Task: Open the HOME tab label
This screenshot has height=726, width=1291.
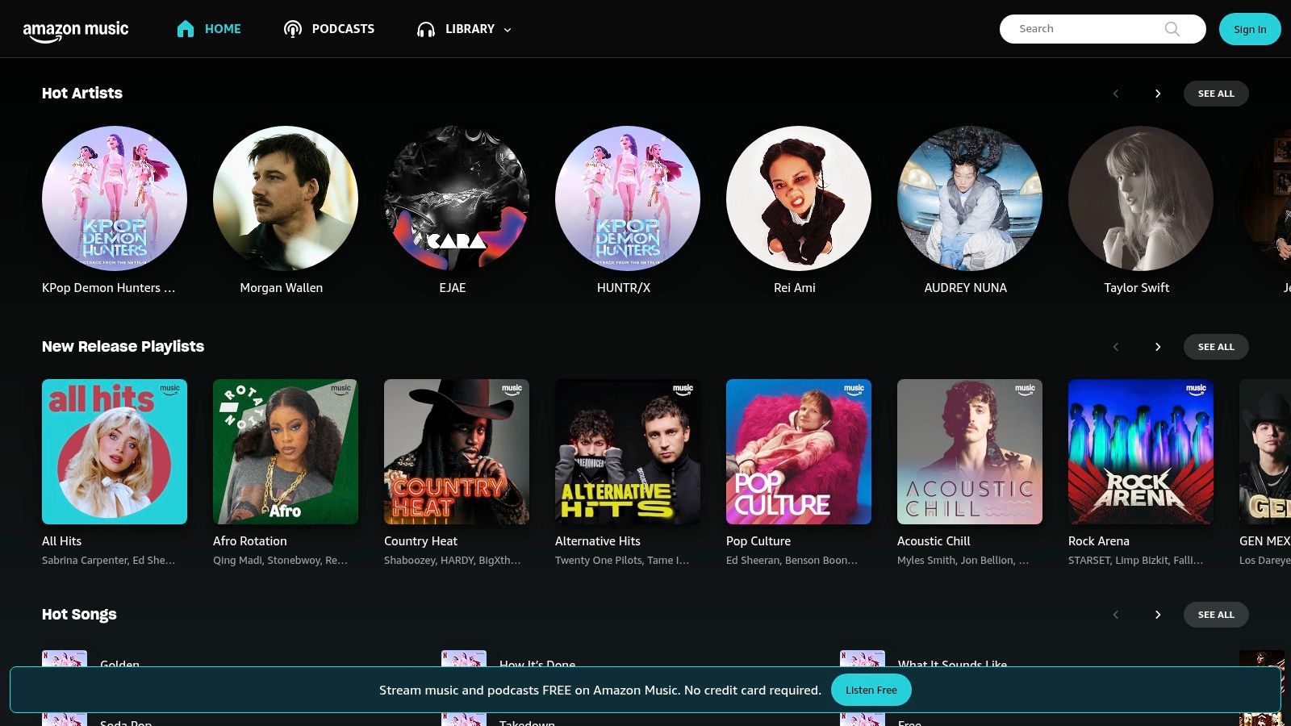Action: 223,29
